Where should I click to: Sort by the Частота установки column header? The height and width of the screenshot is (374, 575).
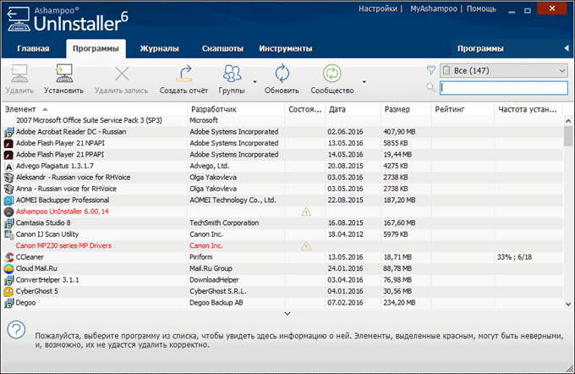point(528,109)
